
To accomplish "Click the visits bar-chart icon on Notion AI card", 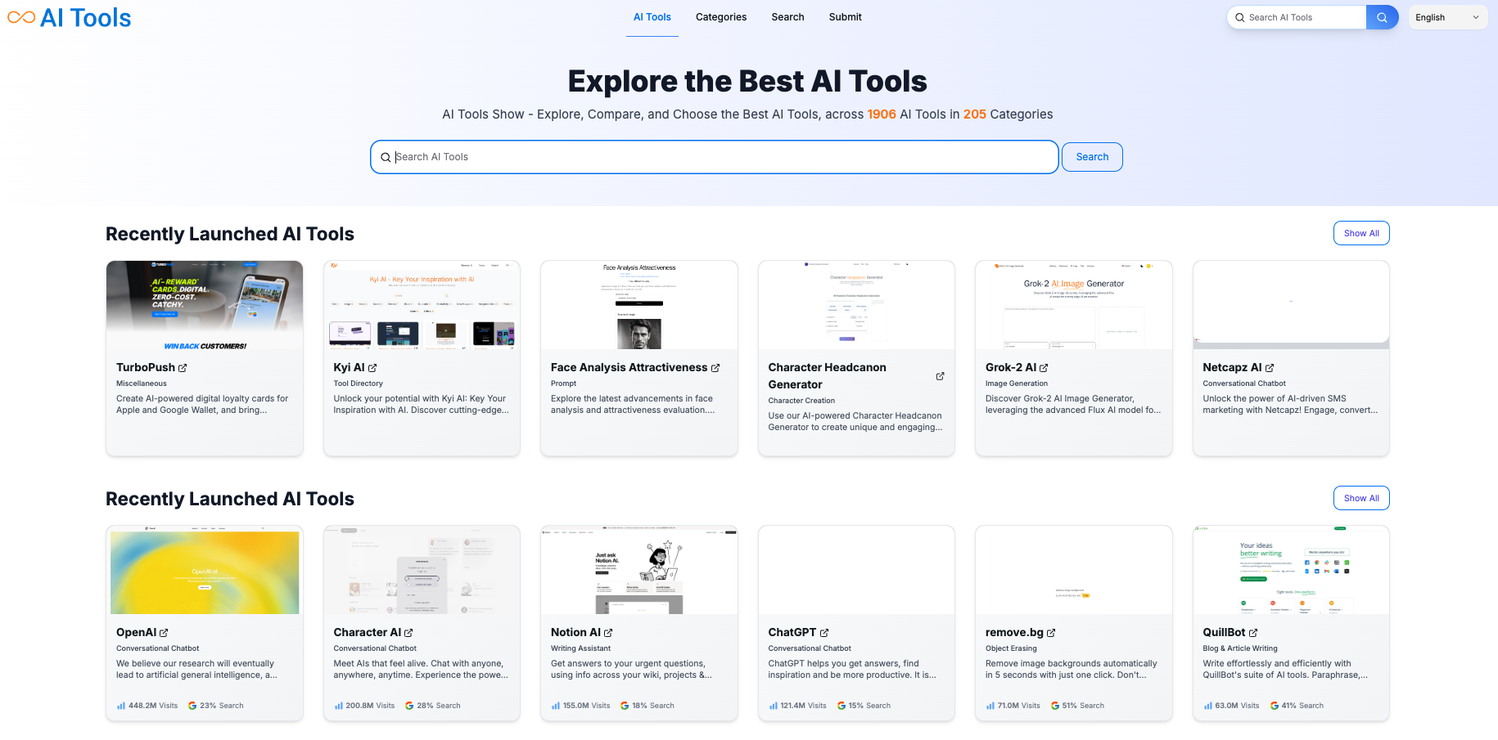I will [x=556, y=706].
